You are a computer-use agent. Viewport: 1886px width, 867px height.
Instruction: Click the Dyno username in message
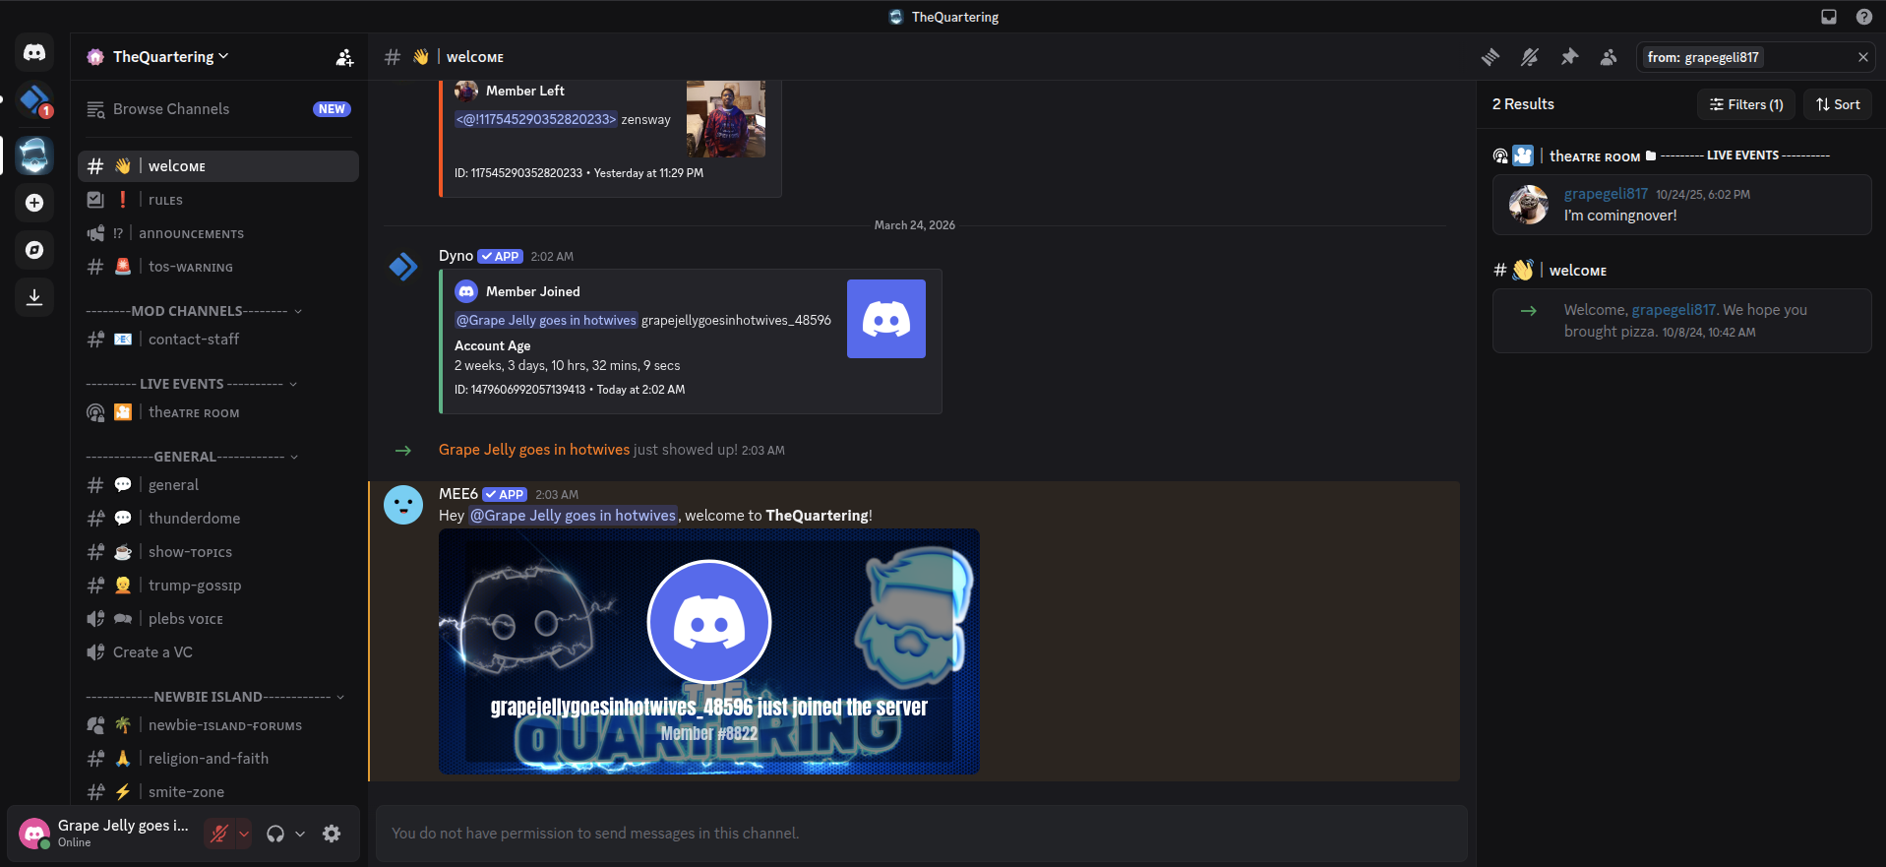[x=456, y=256]
